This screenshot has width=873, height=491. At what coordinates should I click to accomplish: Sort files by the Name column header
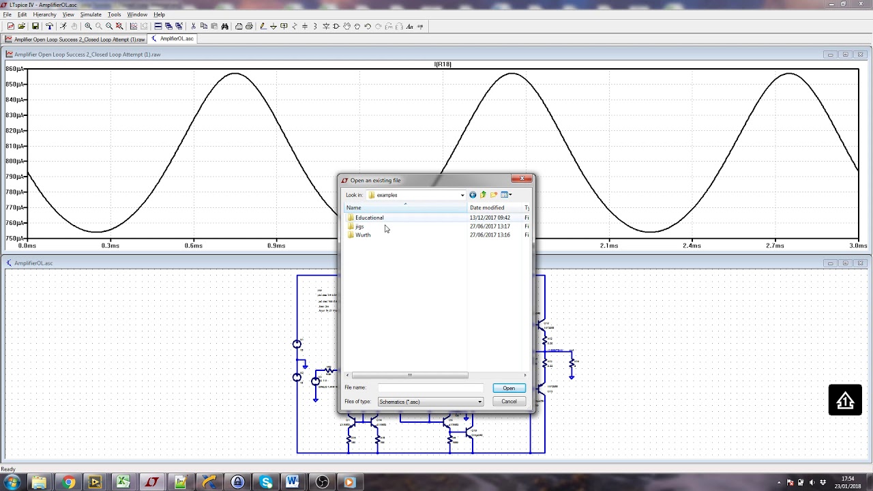coord(406,208)
